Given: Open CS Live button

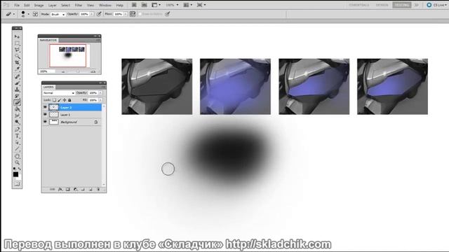Looking at the screenshot, I should tap(437, 5).
